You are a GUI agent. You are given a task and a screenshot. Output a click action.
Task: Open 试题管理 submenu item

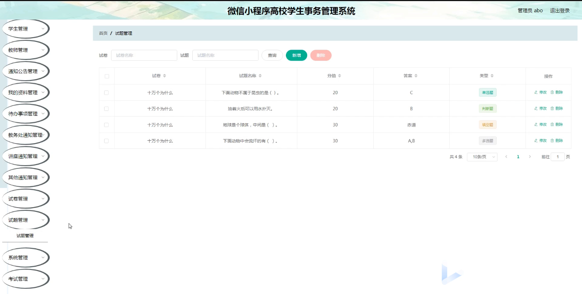point(25,236)
